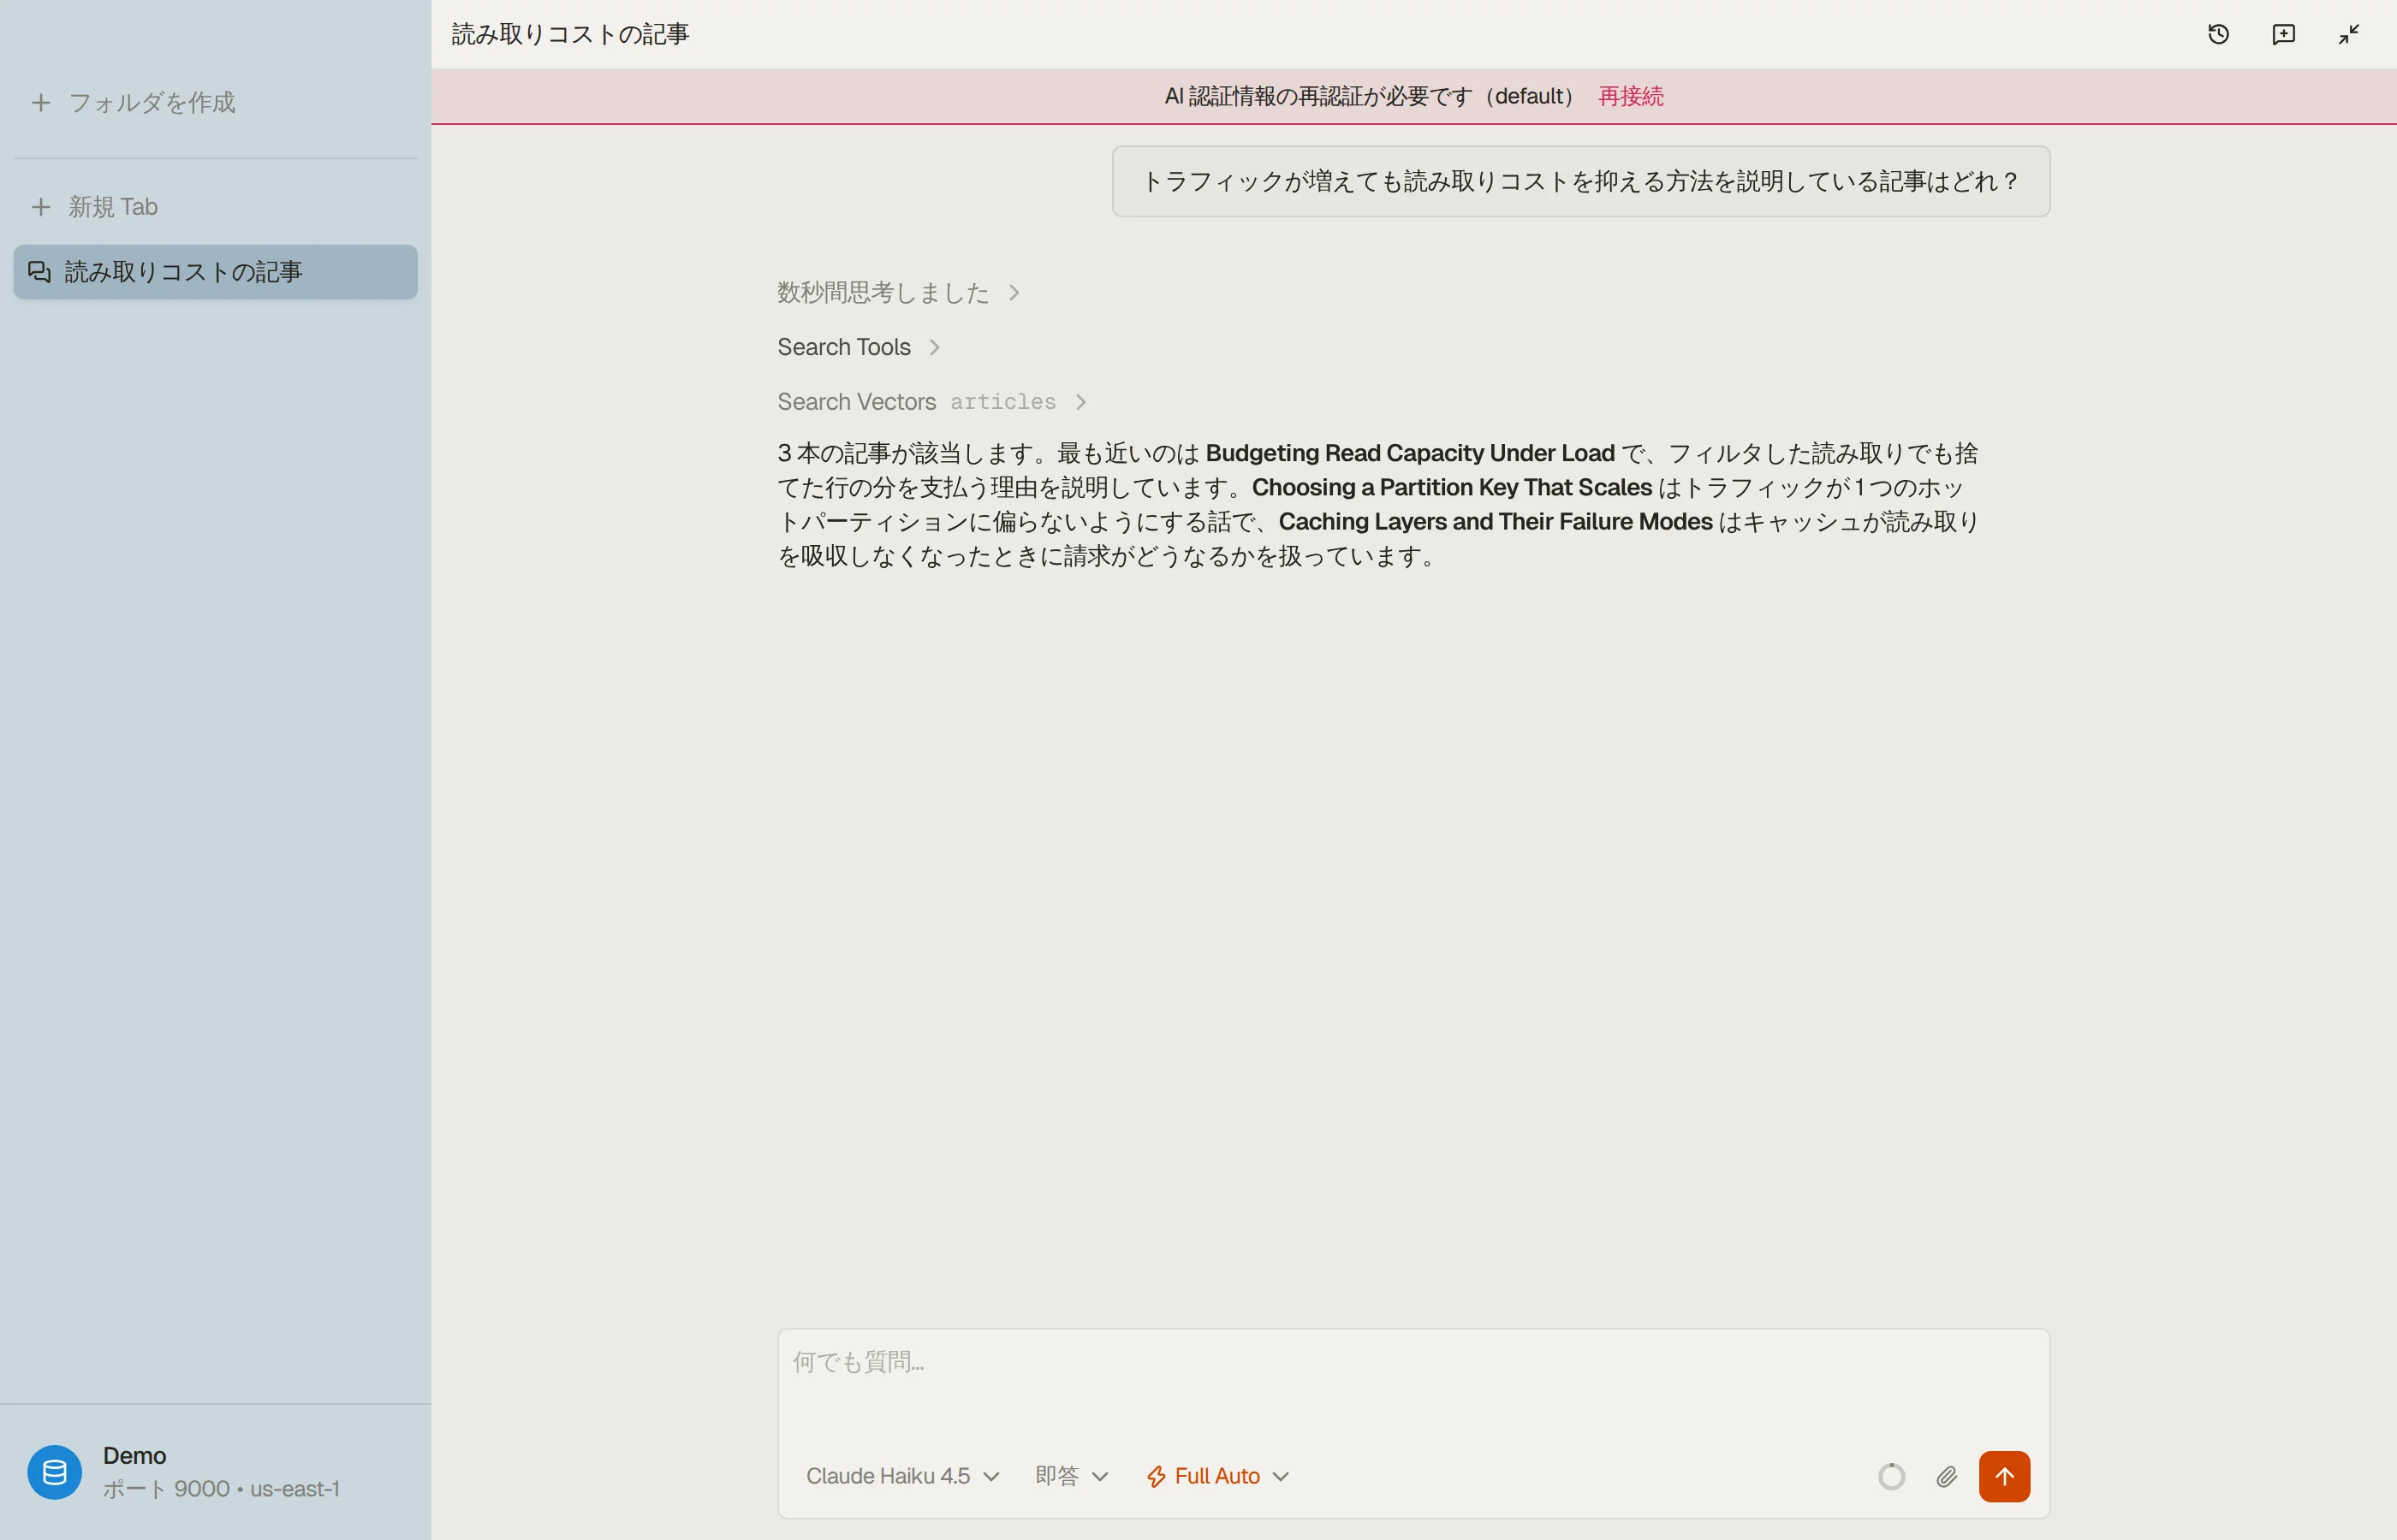Click bold text Caching Layers and Their Failure Modes
Image resolution: width=2397 pixels, height=1540 pixels.
click(1496, 521)
